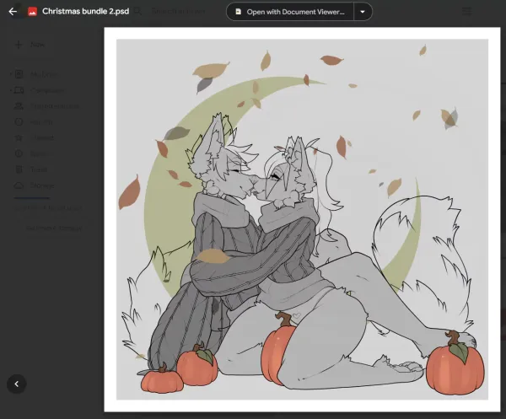506x419 pixels.
Task: Go to previous file with left chevron
Action: point(16,384)
